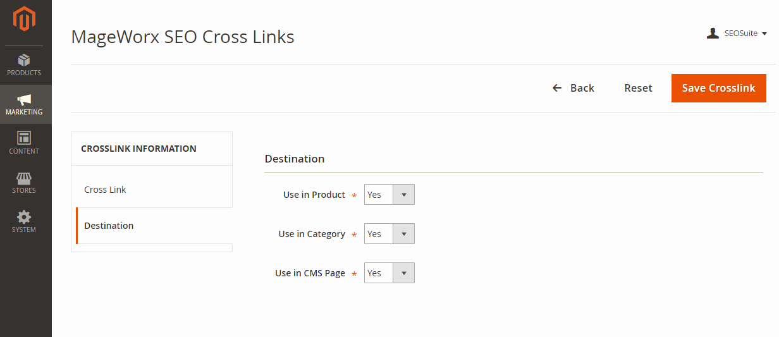Click the Use in CMS Page label
This screenshot has width=779, height=337.
coord(310,273)
